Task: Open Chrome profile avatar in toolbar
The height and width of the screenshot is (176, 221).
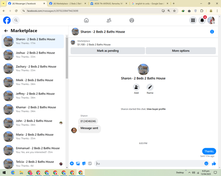Action: pyautogui.click(x=211, y=11)
